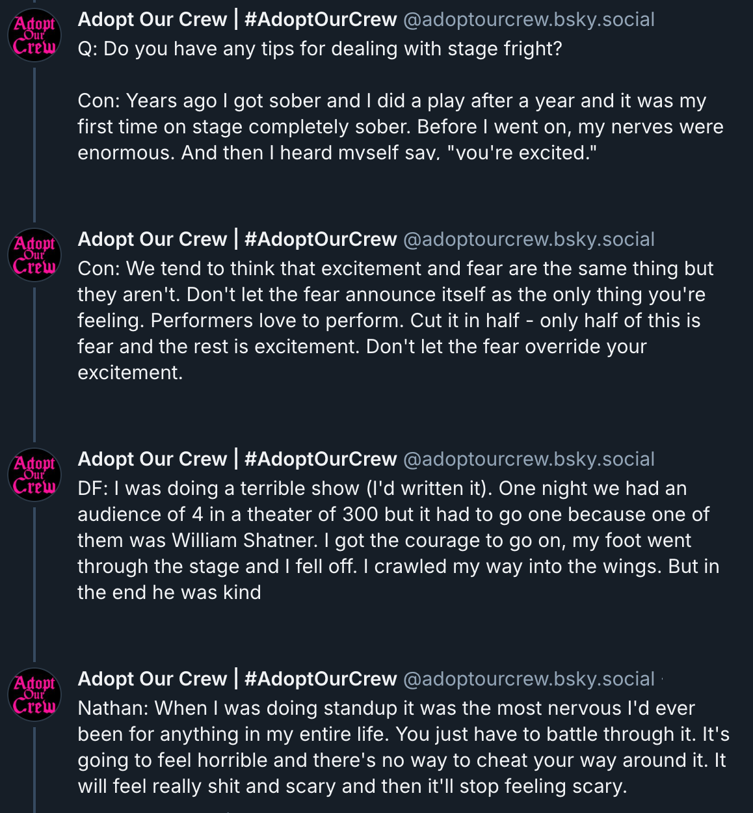Open avatar next to the William Shatner post
753x813 pixels.
(34, 475)
